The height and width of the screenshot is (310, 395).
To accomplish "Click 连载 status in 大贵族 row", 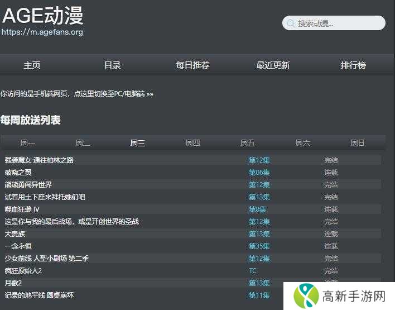I will (331, 234).
